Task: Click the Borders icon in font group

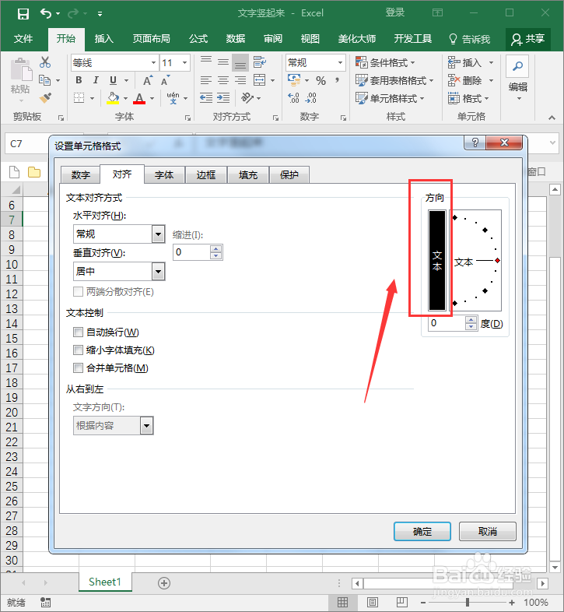Action: point(79,97)
